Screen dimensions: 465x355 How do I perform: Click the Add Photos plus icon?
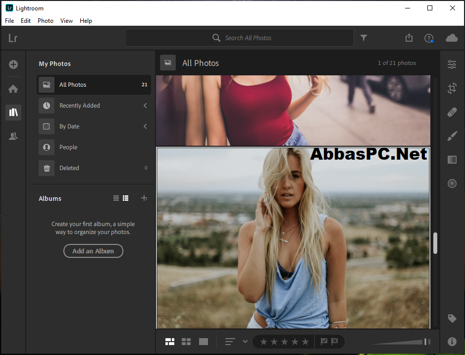(x=13, y=64)
